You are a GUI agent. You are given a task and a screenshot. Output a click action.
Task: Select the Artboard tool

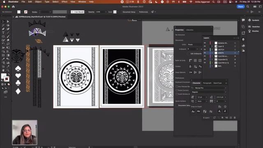[3, 67]
